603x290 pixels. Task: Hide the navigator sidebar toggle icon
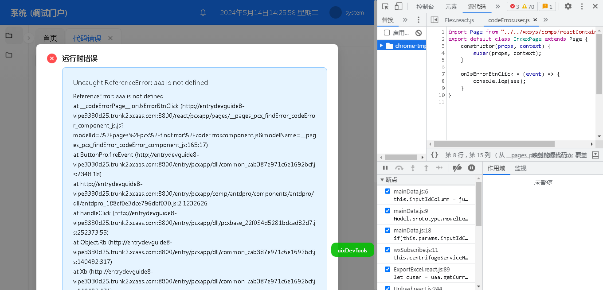435,20
